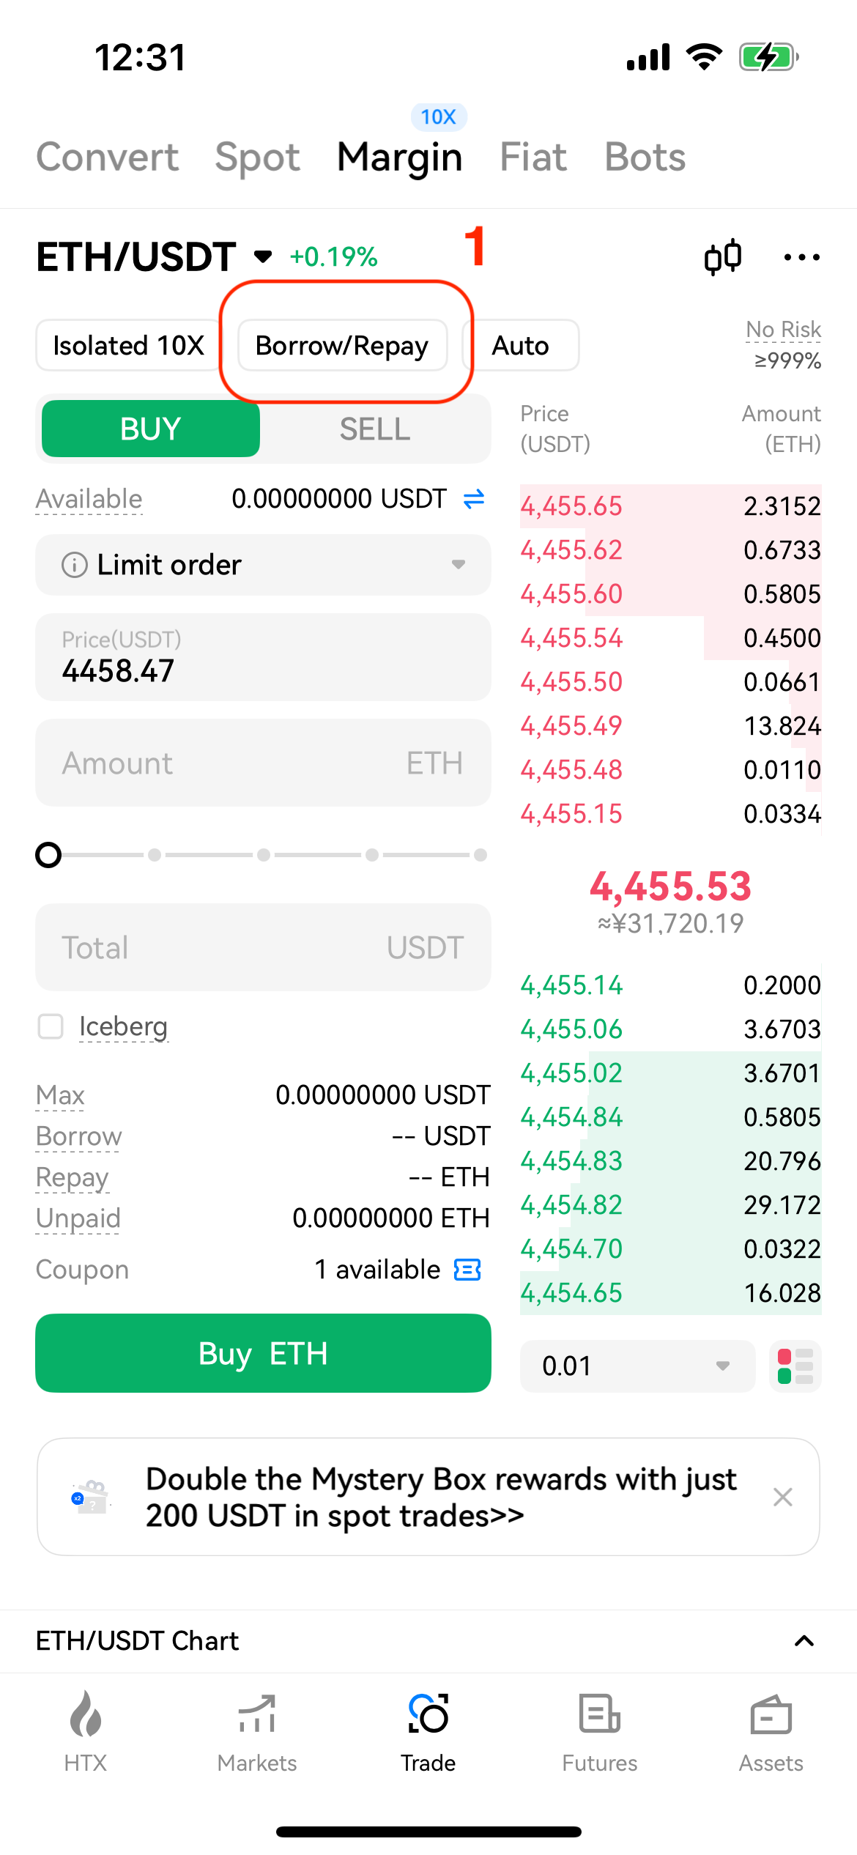Tap the green Buy ETH button

tap(263, 1353)
